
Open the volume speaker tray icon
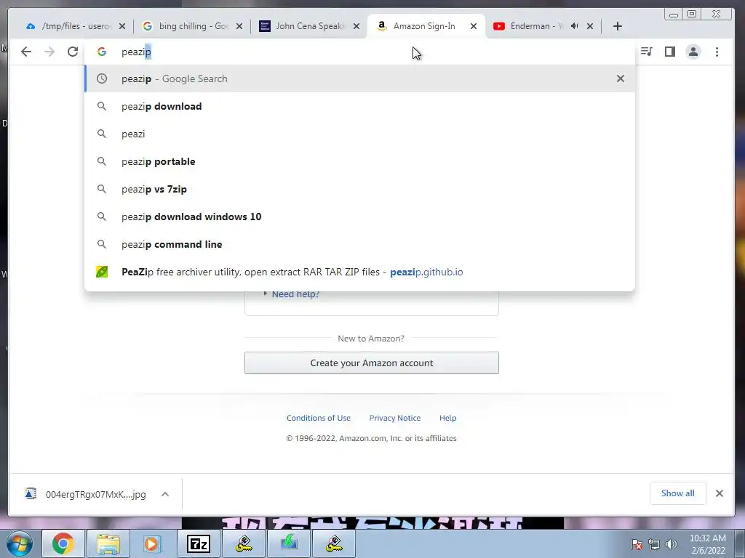point(672,544)
